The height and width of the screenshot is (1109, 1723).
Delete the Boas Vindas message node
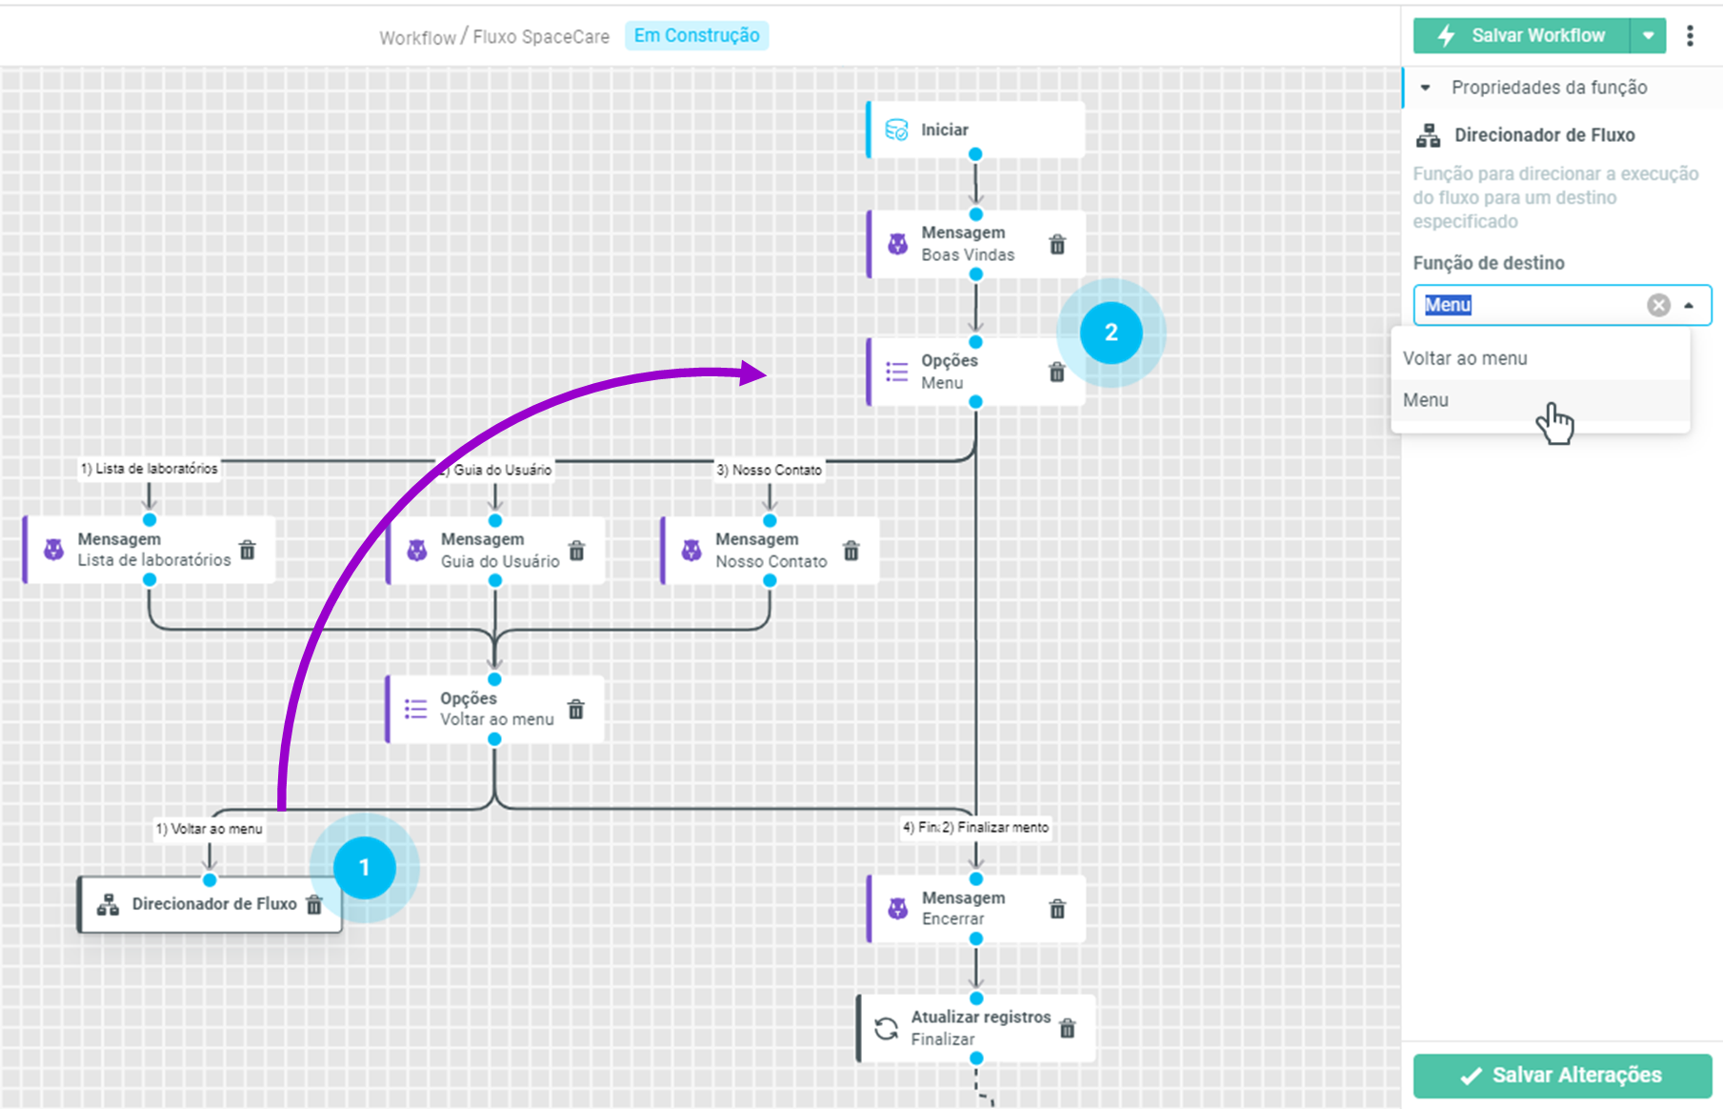click(x=1057, y=245)
